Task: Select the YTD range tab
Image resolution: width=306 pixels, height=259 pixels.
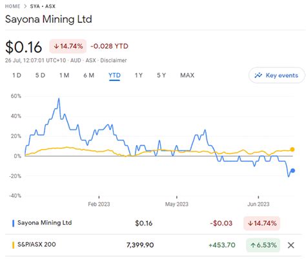Action: 114,75
